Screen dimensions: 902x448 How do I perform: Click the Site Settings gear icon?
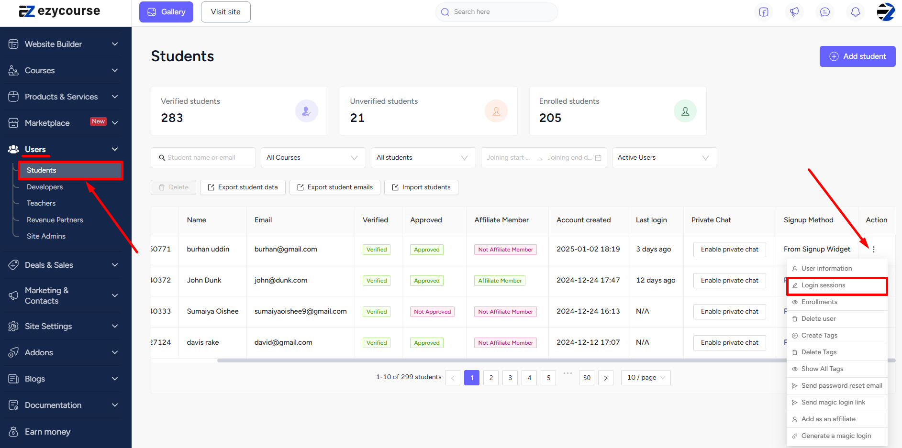(13, 326)
